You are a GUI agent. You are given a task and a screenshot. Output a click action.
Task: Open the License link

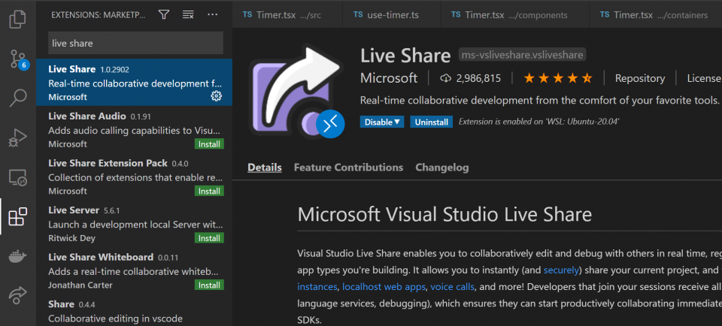tap(704, 78)
